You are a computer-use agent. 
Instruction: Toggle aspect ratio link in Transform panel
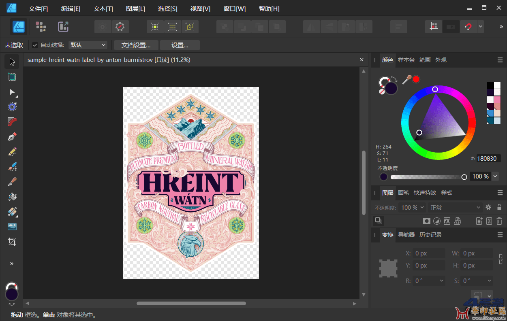coord(501,259)
